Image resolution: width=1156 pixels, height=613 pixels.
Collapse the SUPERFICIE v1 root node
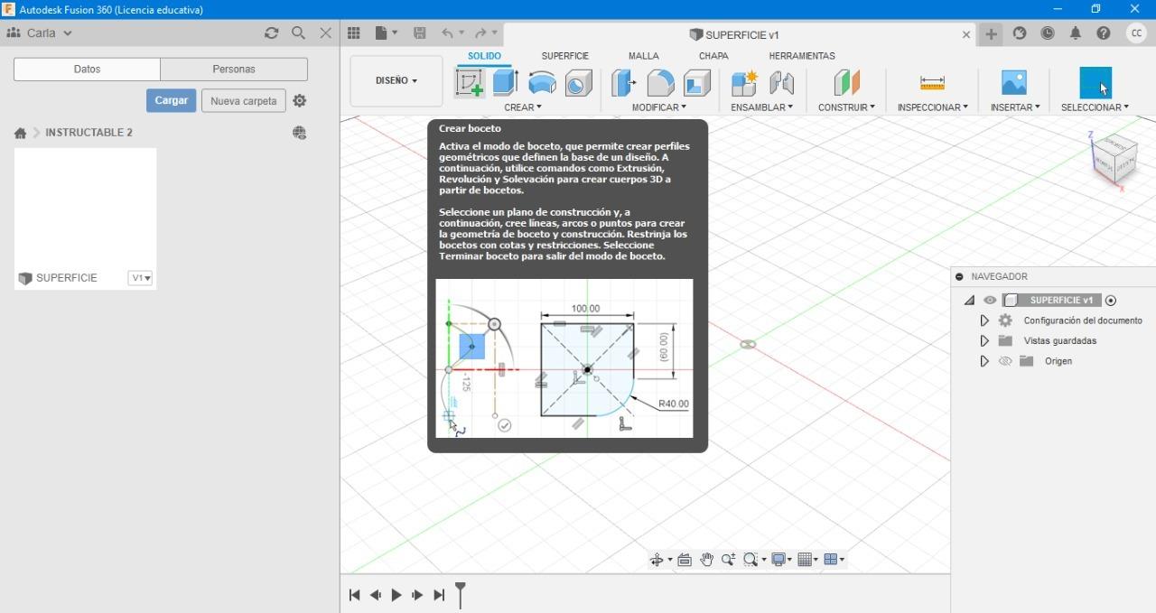point(969,301)
